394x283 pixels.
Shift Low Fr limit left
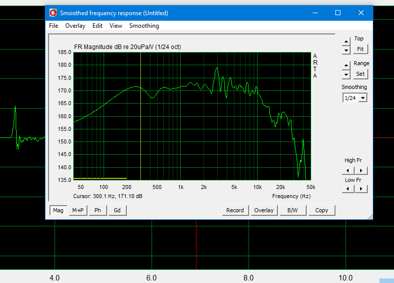(348, 188)
